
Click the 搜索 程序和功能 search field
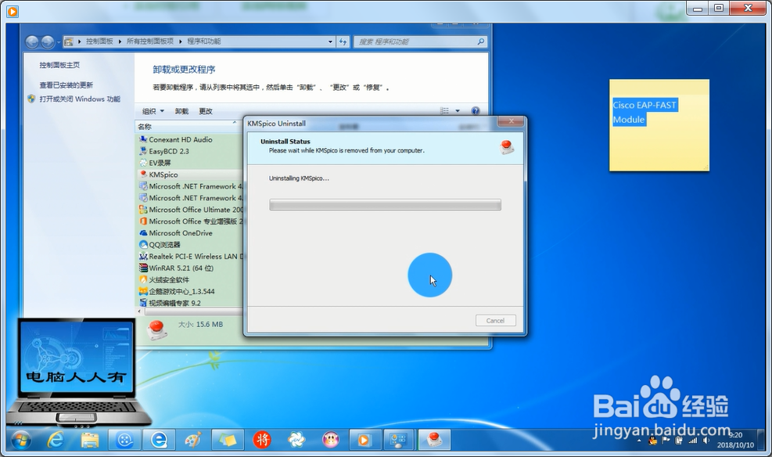point(420,41)
